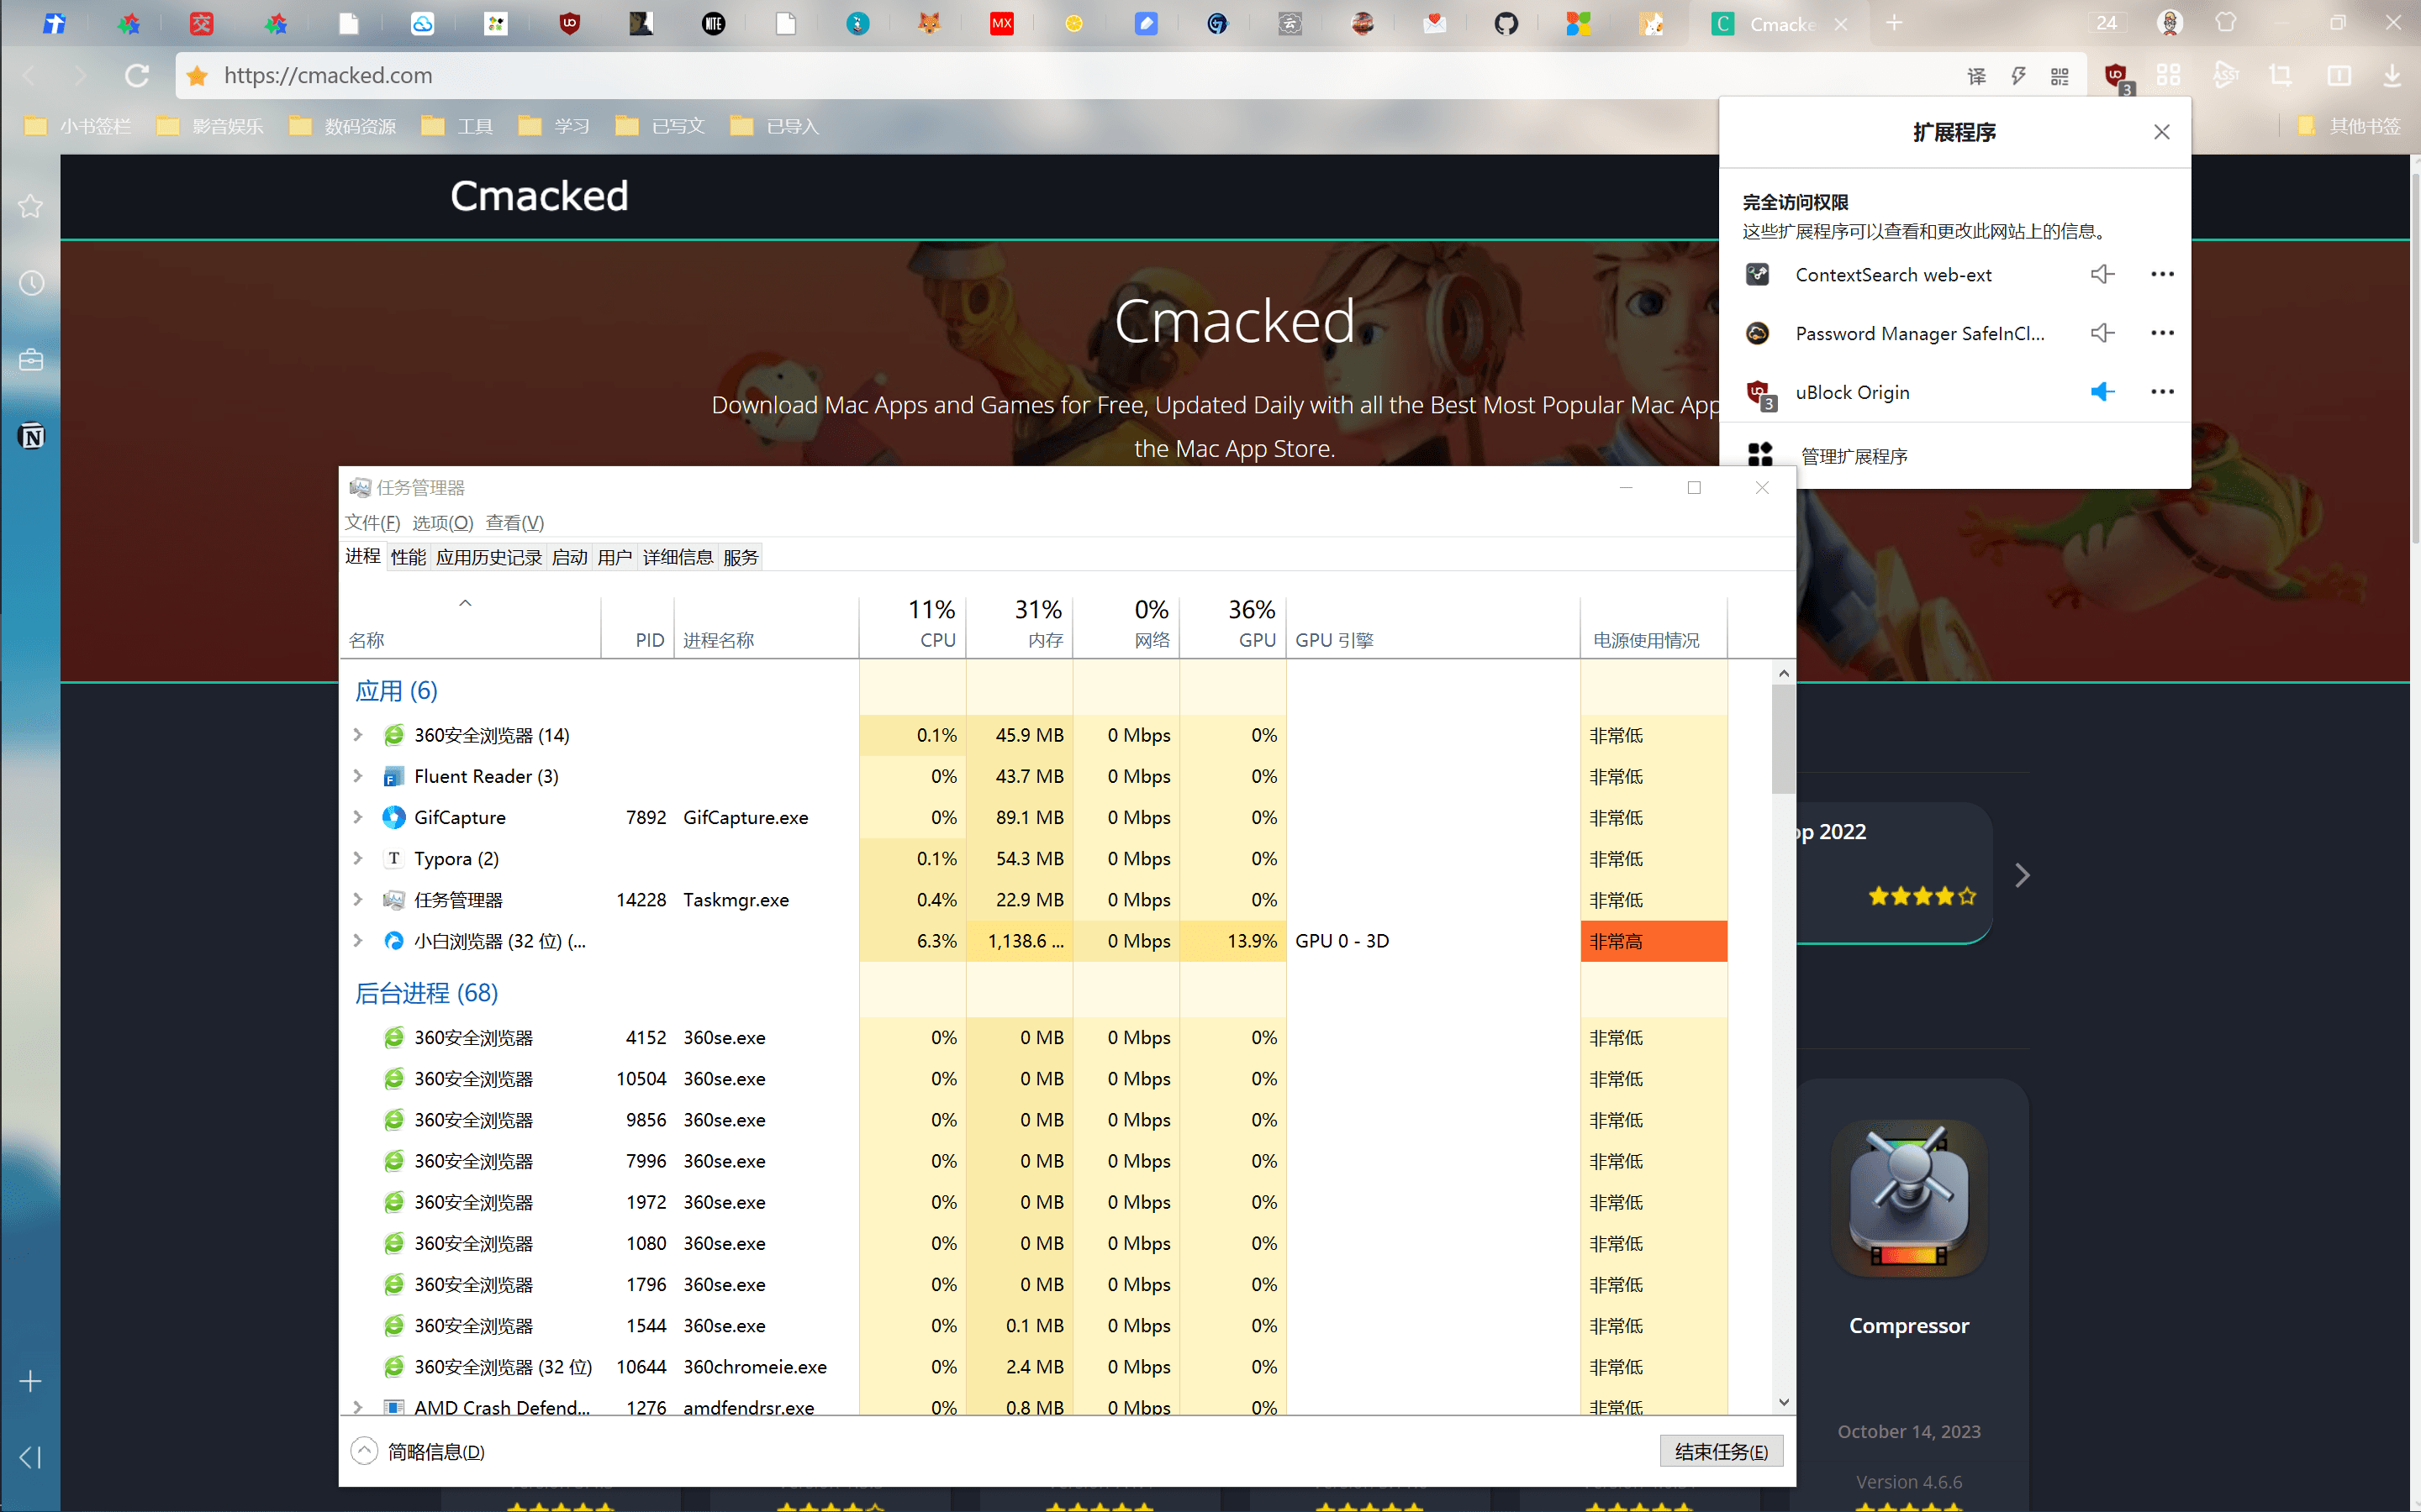Click Task Manager vertical scrollbar thumb
This screenshot has width=2421, height=1512.
[1783, 739]
